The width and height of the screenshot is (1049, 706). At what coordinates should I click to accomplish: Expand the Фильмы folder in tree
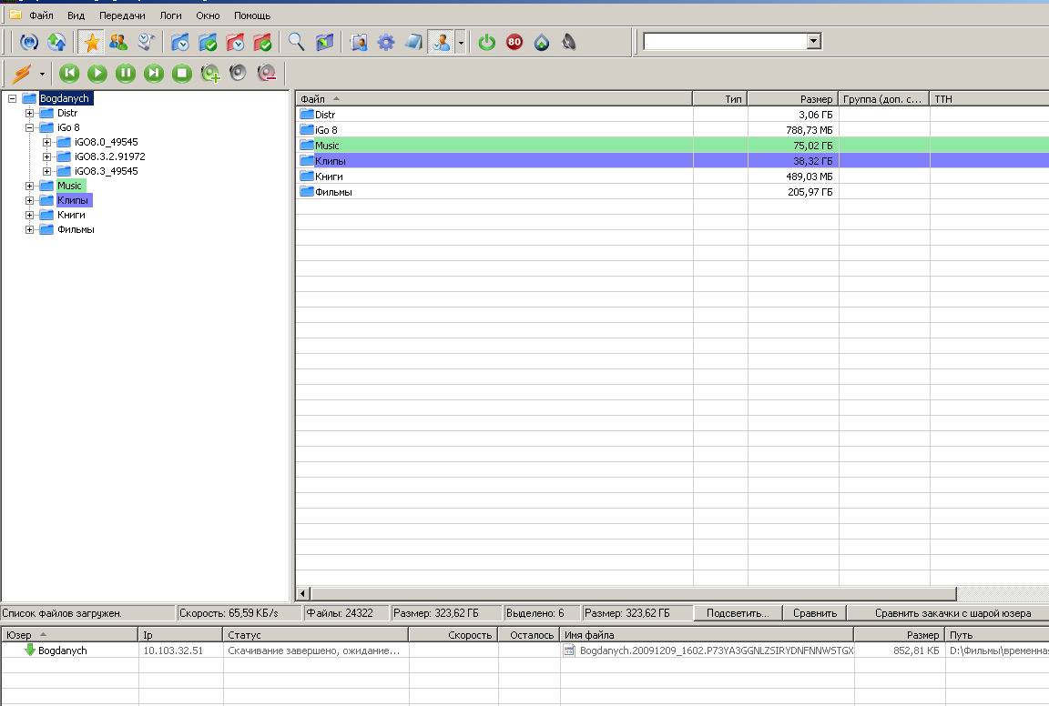pos(29,230)
